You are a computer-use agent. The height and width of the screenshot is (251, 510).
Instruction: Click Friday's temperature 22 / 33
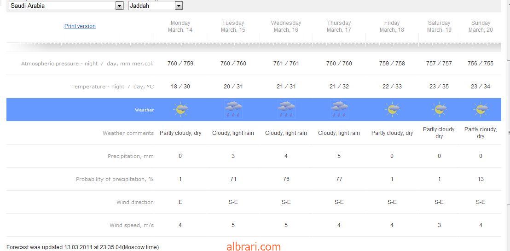[392, 87]
